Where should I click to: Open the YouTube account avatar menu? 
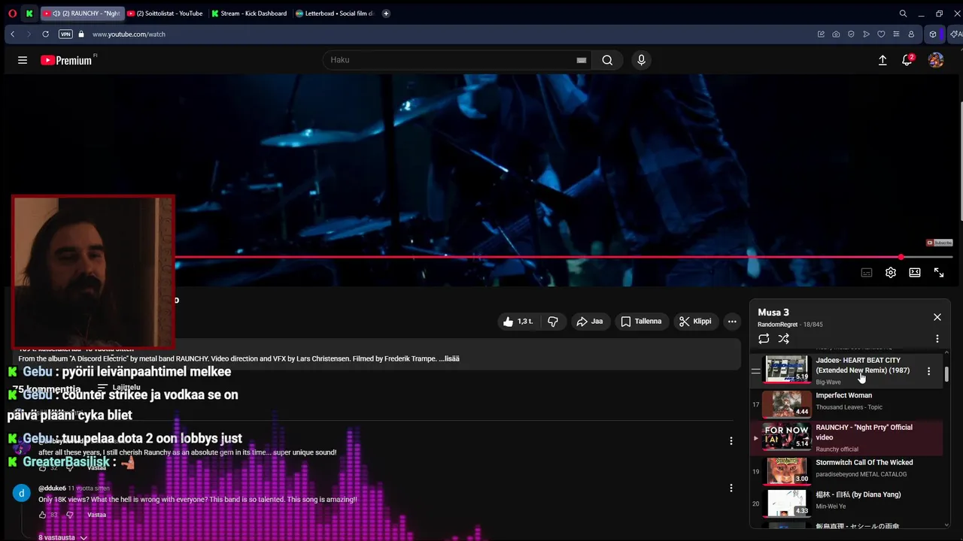pyautogui.click(x=936, y=60)
